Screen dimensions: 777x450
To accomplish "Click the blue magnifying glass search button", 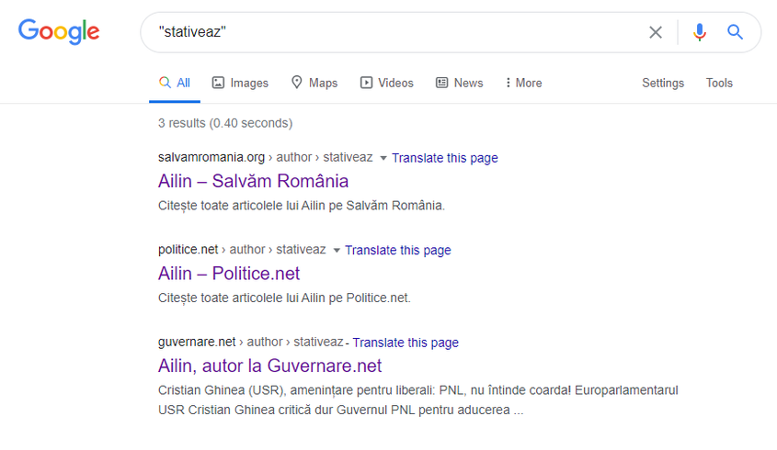I will tap(735, 32).
